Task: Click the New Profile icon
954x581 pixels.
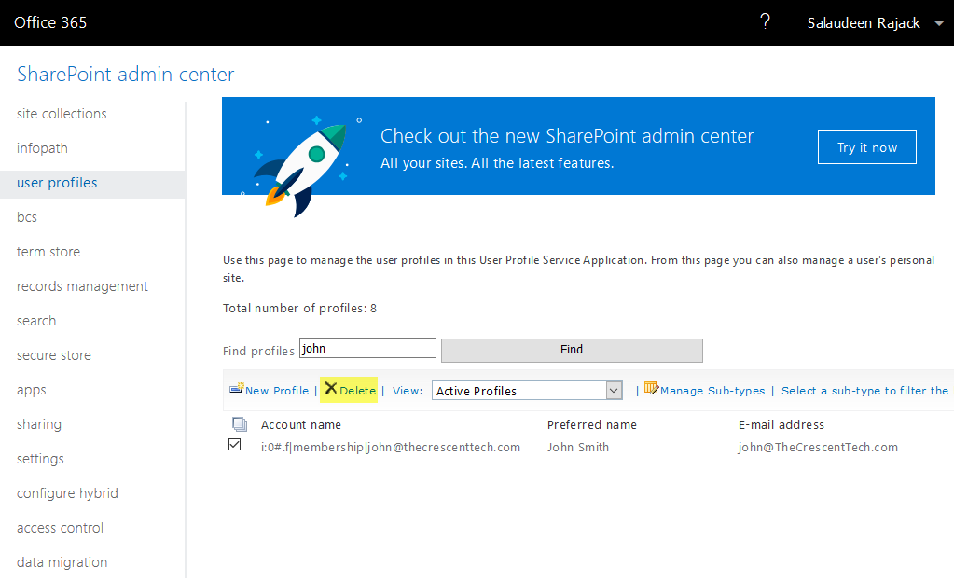Action: tap(234, 390)
